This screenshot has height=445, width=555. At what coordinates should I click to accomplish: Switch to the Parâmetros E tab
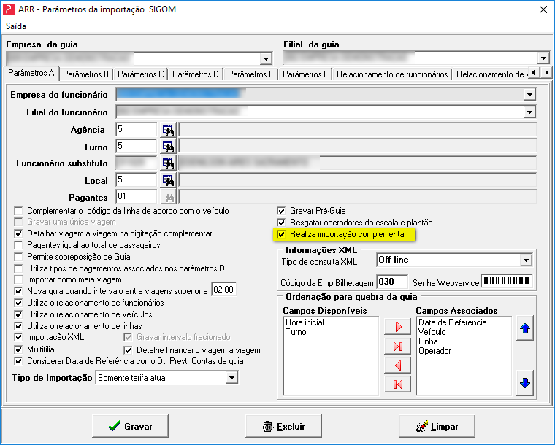pyautogui.click(x=250, y=74)
